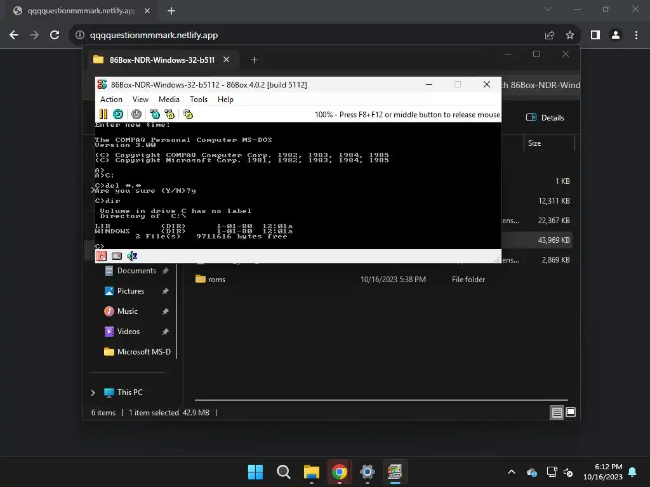Send Ctrl+Alt+Del via toolbar icon
The width and height of the screenshot is (650, 487).
pos(155,114)
